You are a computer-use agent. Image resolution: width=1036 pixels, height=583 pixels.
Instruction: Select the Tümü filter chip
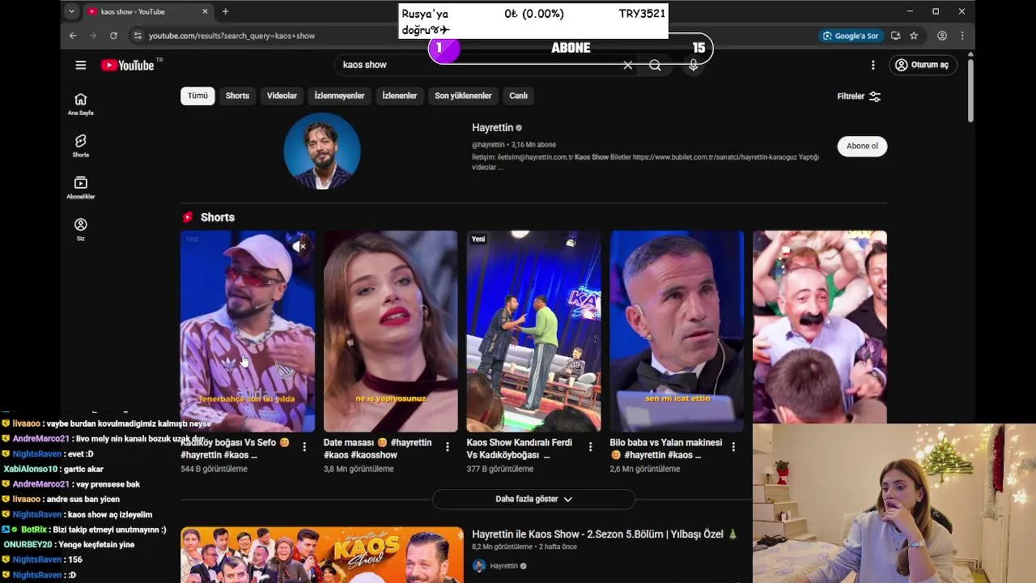(197, 96)
